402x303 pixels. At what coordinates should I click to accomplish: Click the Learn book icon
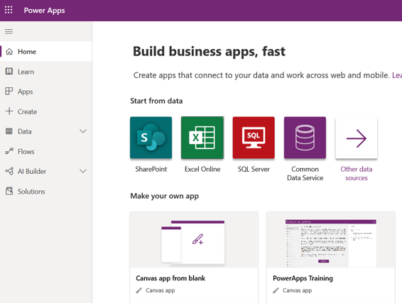pyautogui.click(x=9, y=71)
